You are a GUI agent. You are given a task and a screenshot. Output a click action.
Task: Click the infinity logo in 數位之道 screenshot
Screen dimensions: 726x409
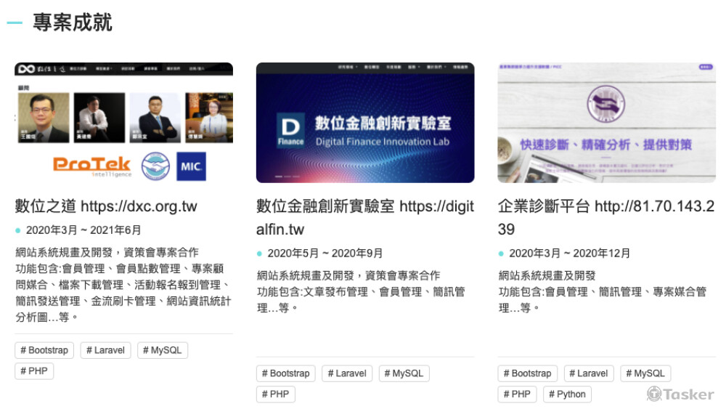pyautogui.click(x=26, y=69)
